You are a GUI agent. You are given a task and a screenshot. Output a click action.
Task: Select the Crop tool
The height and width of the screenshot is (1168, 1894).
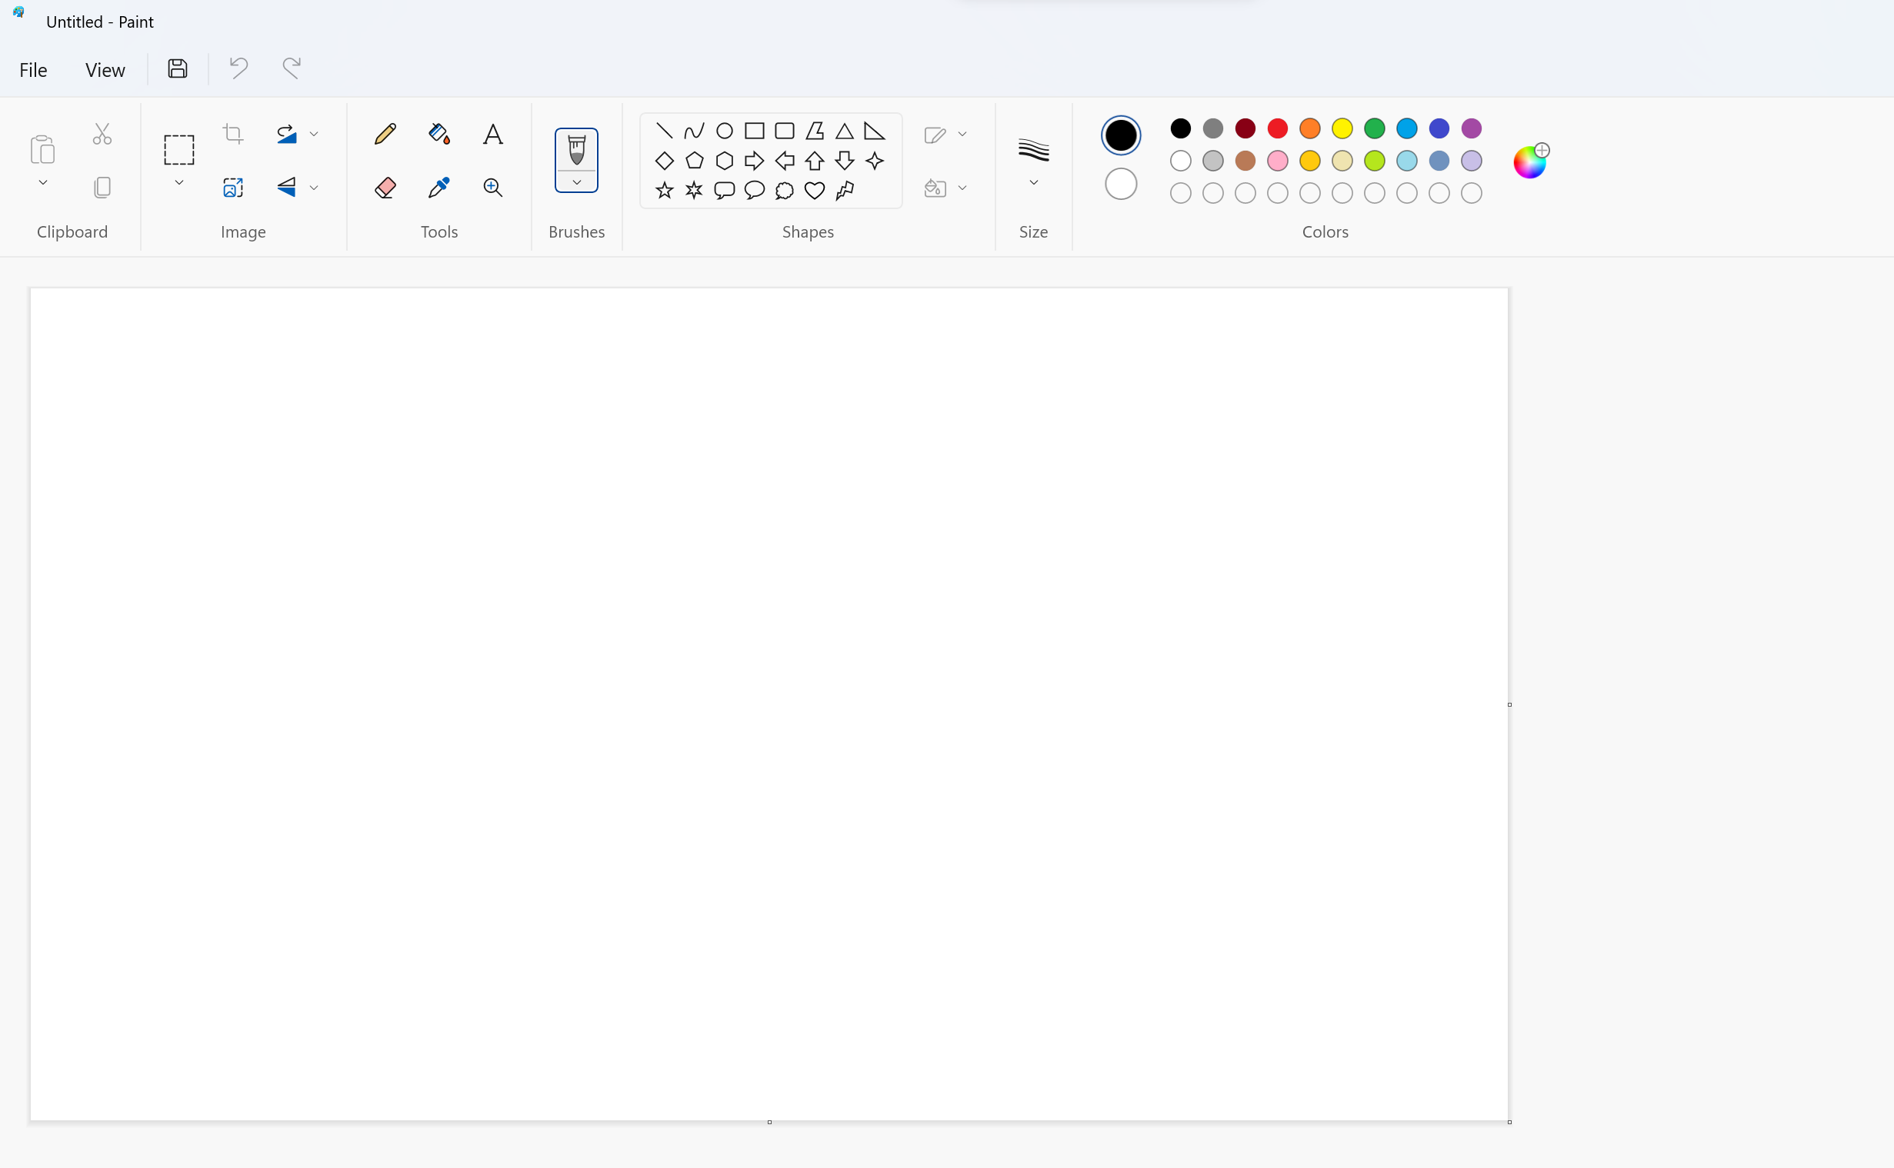pos(232,133)
